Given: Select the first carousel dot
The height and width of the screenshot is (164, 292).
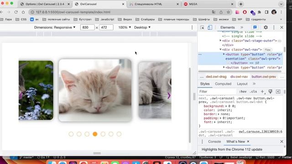Looking at the screenshot, I should click(x=71, y=134).
